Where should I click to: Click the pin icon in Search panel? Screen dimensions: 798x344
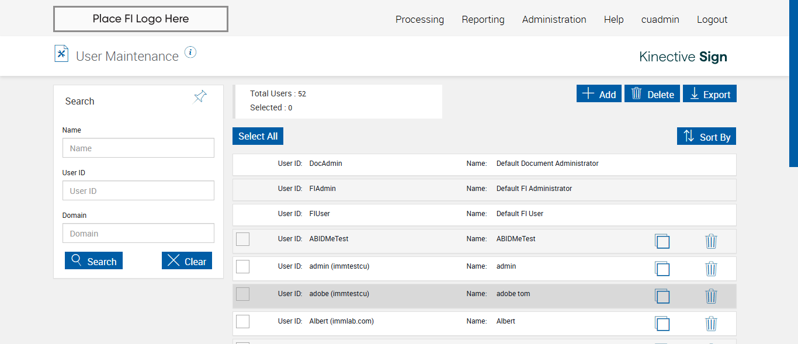click(x=200, y=97)
